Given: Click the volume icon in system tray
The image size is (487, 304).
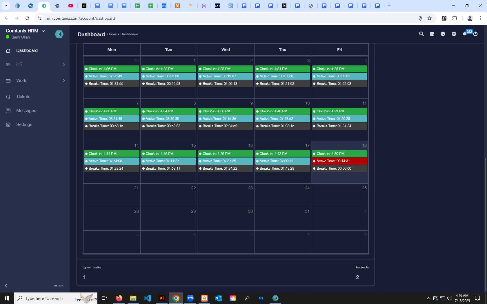Looking at the screenshot, I should (x=449, y=298).
